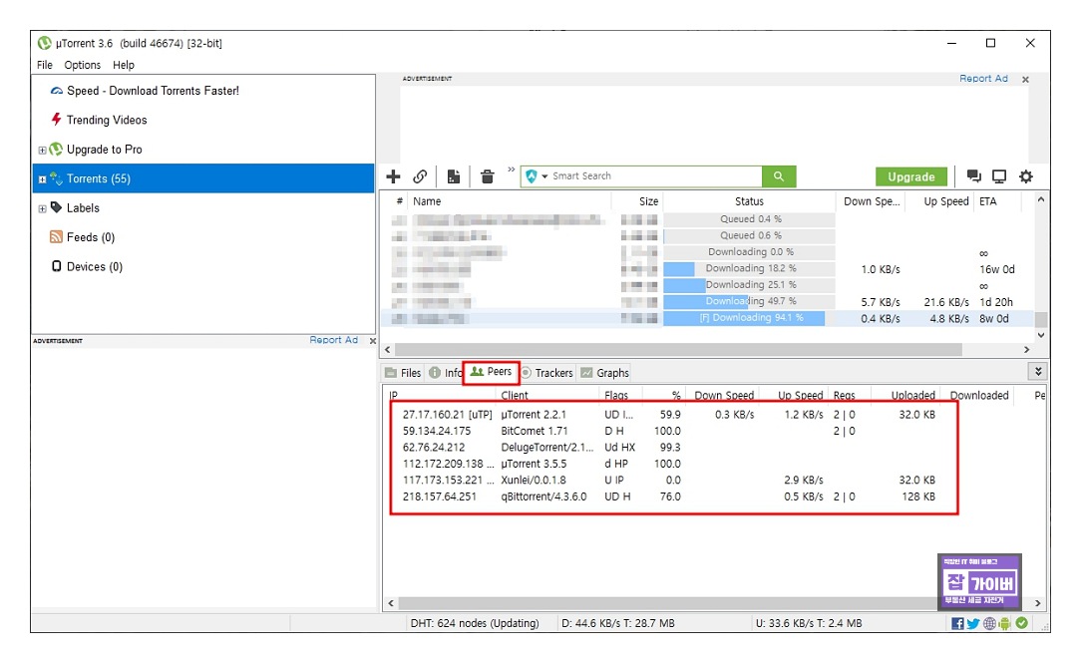Select peer row Xunlei/0.0.1.8
1081x663 pixels.
(x=669, y=481)
